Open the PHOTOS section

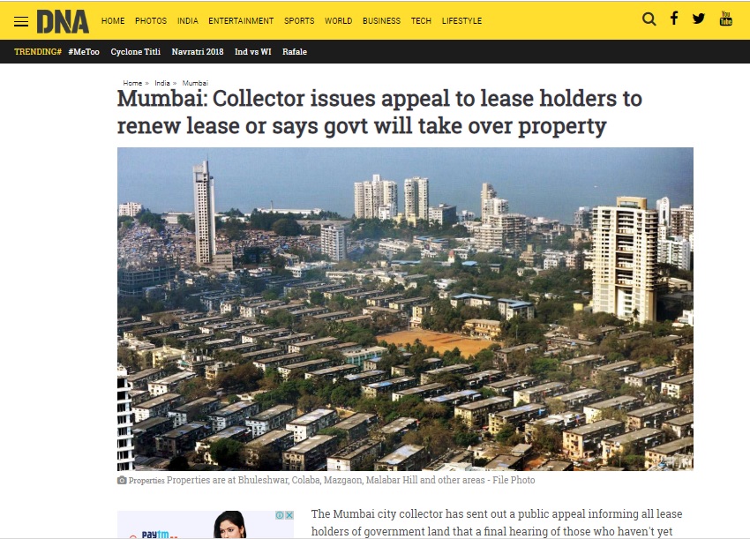coord(151,21)
